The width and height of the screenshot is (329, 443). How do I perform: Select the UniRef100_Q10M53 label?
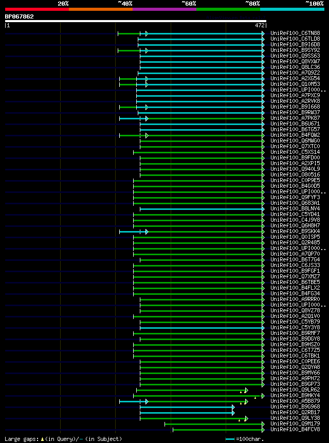pyautogui.click(x=295, y=84)
